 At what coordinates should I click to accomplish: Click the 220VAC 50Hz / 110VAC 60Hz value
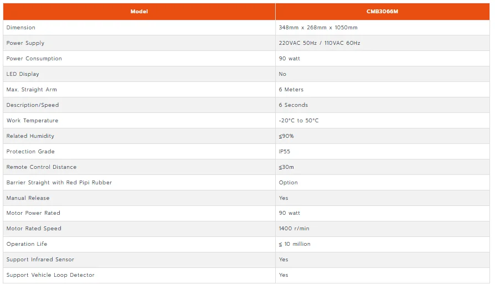tap(319, 43)
